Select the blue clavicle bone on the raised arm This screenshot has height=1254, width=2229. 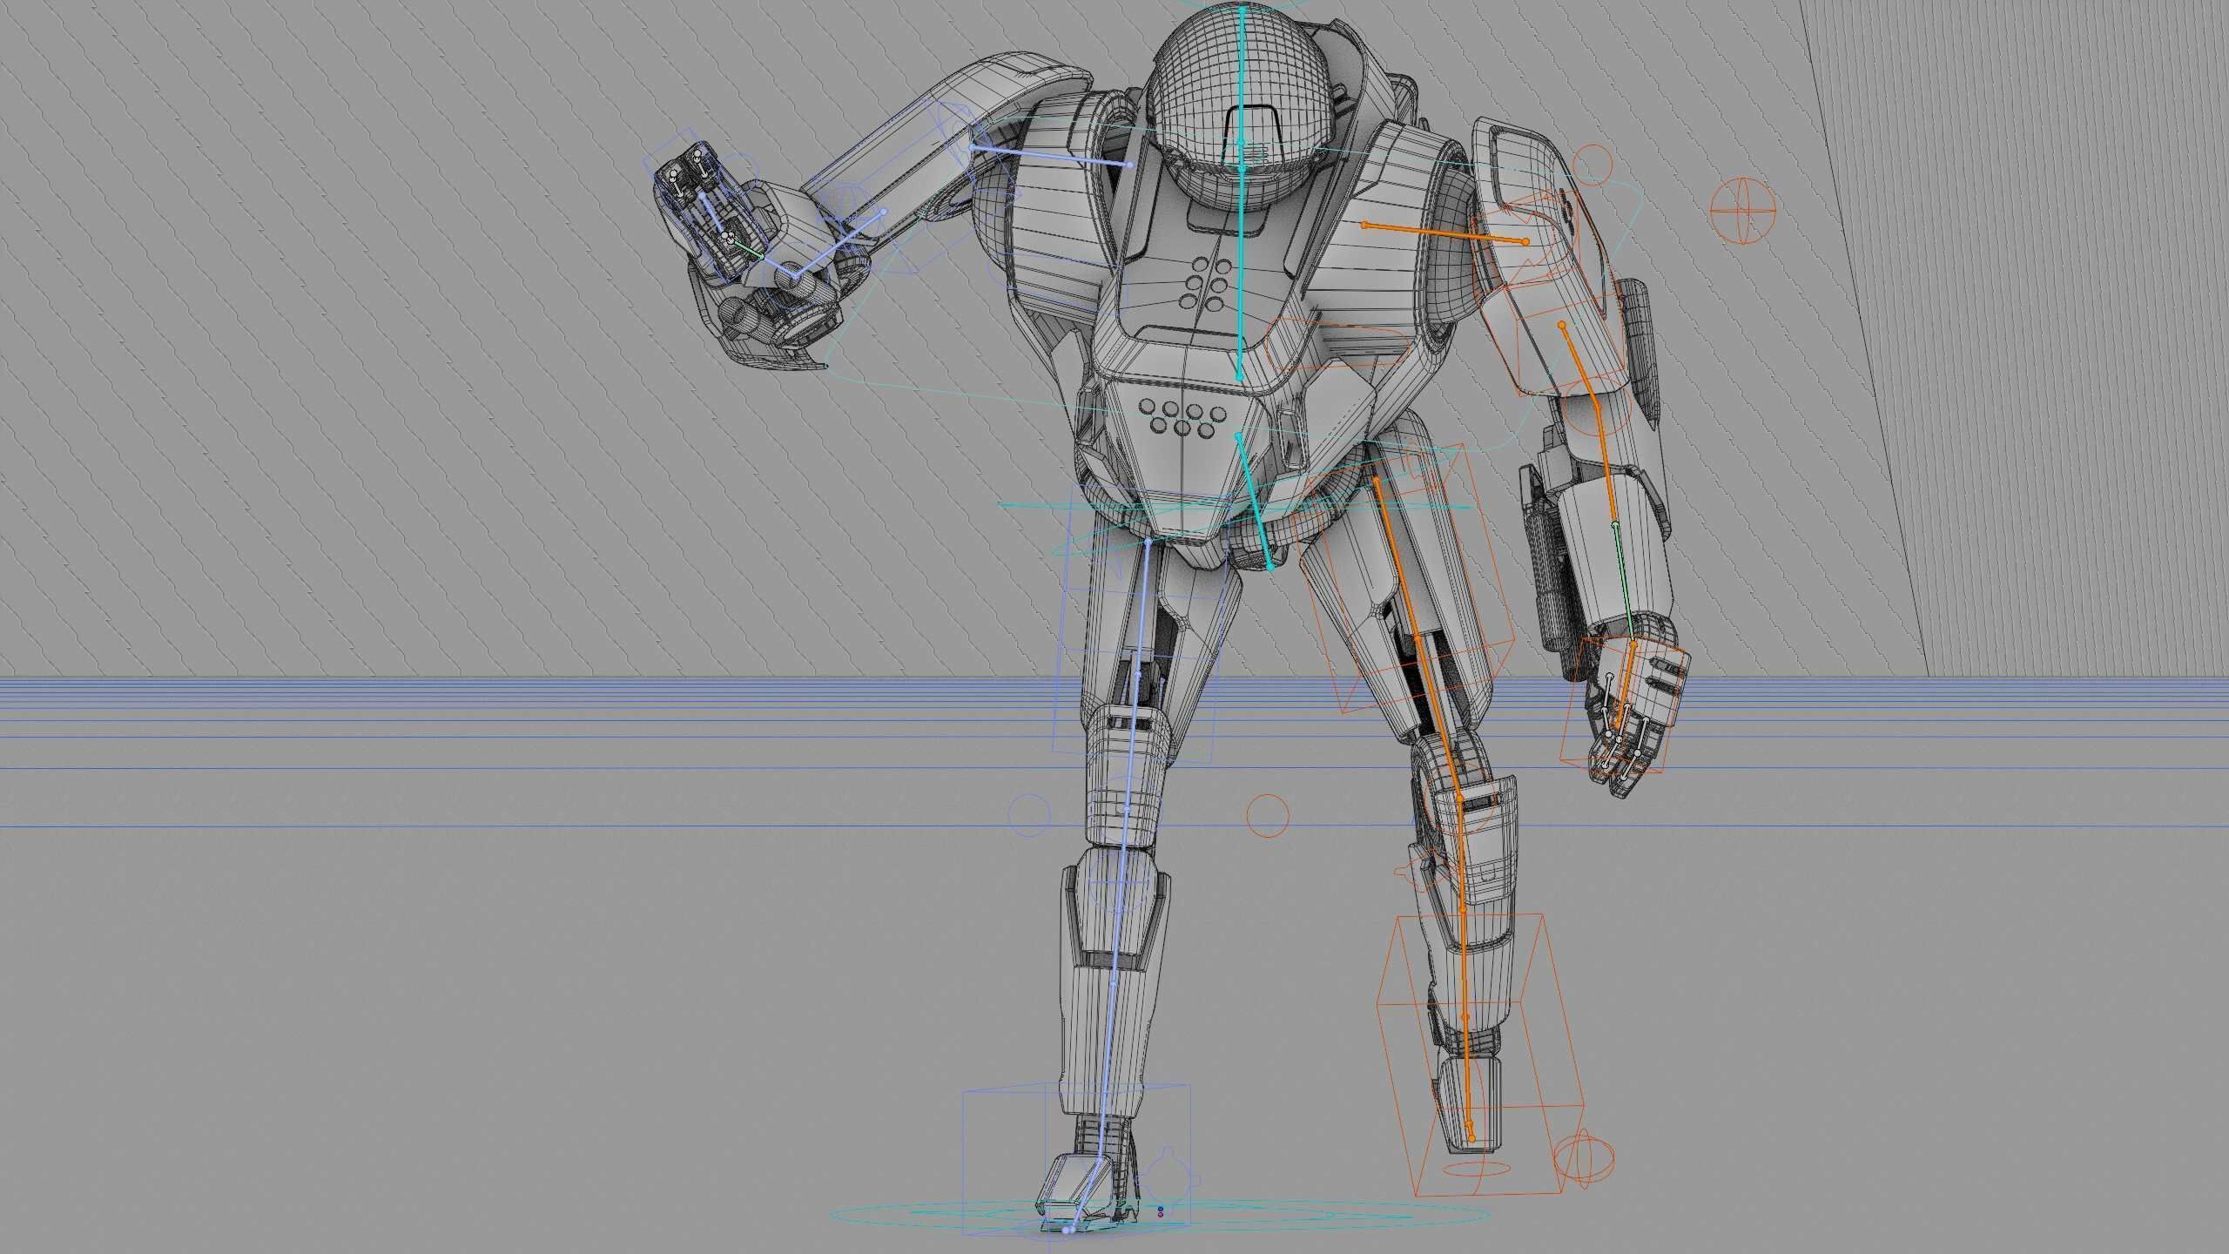click(x=1051, y=157)
